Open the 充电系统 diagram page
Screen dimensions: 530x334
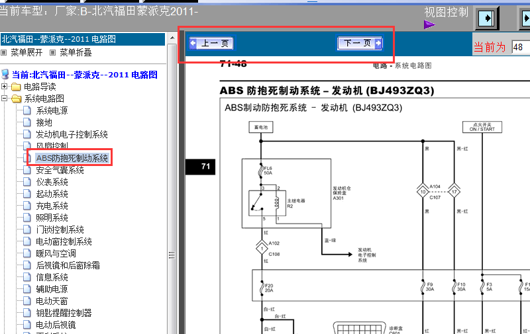tap(52, 206)
